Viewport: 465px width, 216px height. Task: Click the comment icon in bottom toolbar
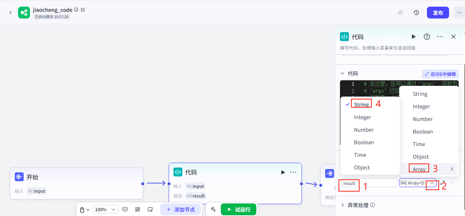coord(125,209)
